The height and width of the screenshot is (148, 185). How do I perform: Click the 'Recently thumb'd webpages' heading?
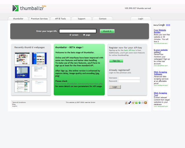coord(29,47)
